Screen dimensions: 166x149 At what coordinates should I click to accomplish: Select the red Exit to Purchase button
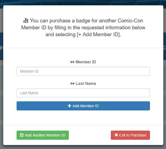coord(130,135)
